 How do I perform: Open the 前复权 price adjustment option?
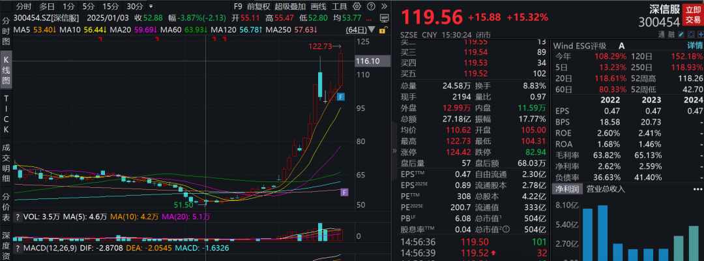click(259, 7)
